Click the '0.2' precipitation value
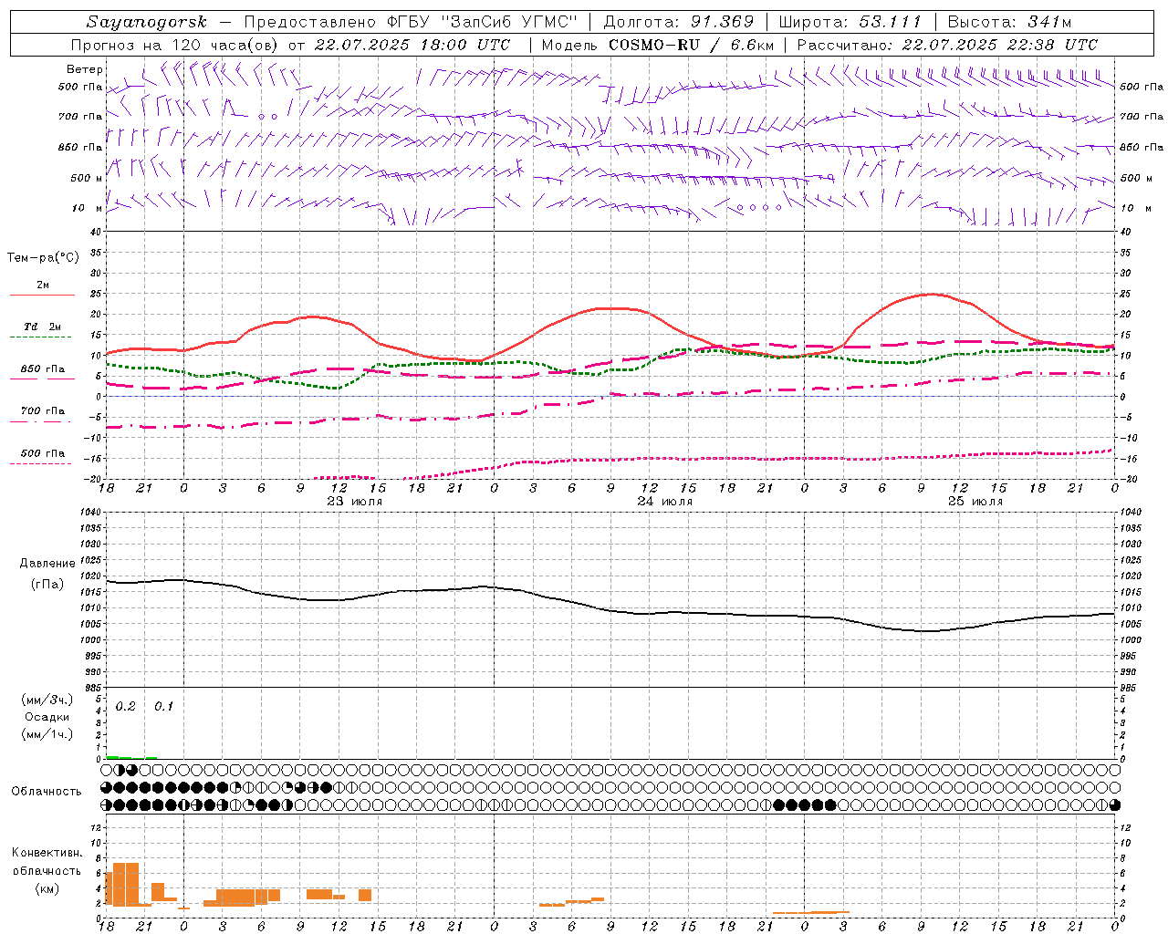1168x934 pixels. coord(126,707)
